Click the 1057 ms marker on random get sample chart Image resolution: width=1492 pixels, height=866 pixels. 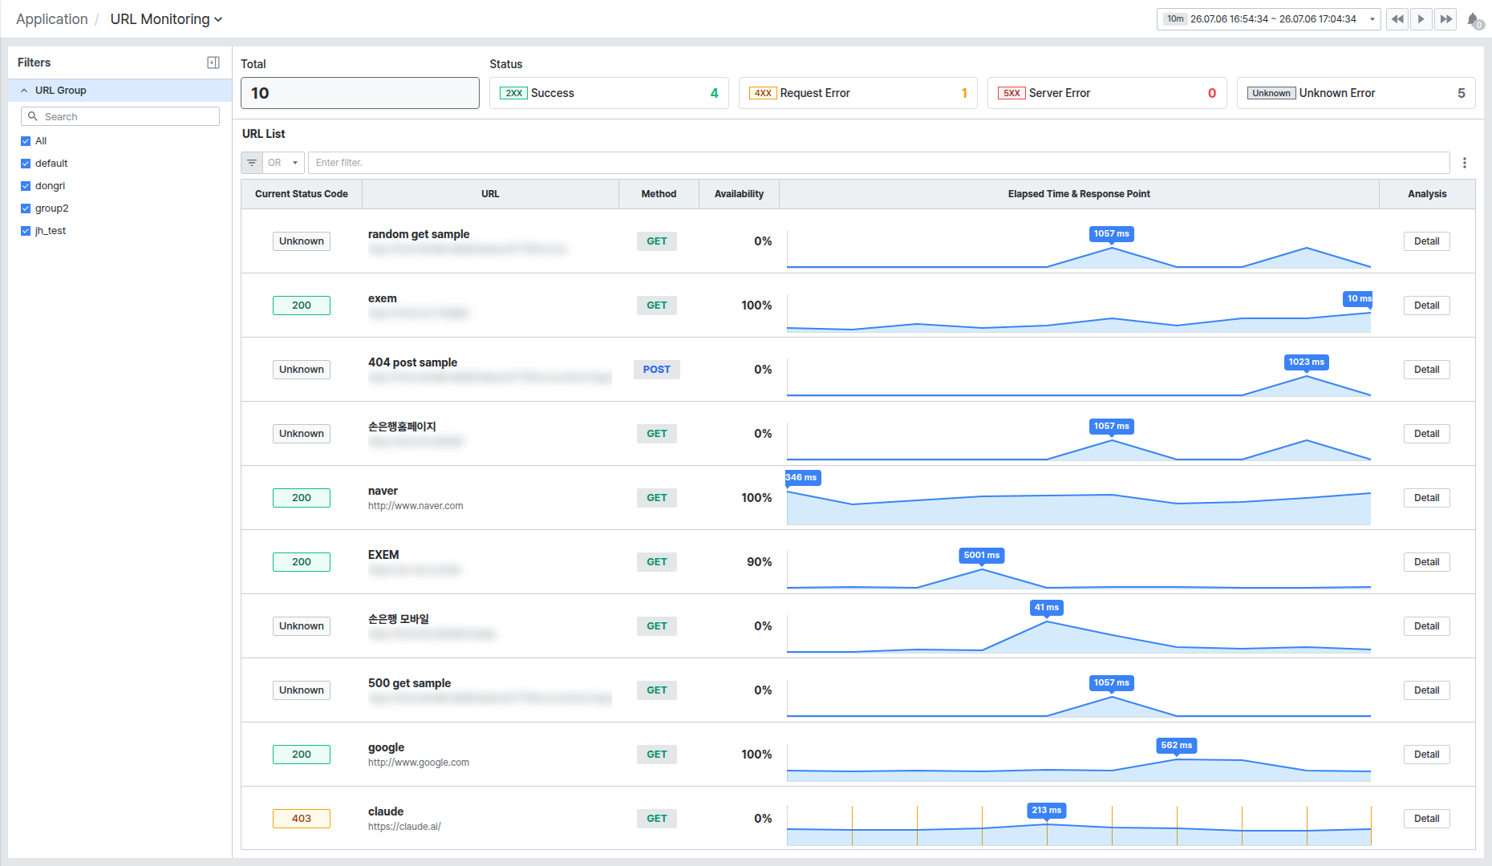click(1112, 234)
